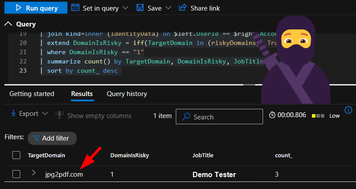Switch to the Getting started tab
This screenshot has width=356, height=189.
[32, 94]
